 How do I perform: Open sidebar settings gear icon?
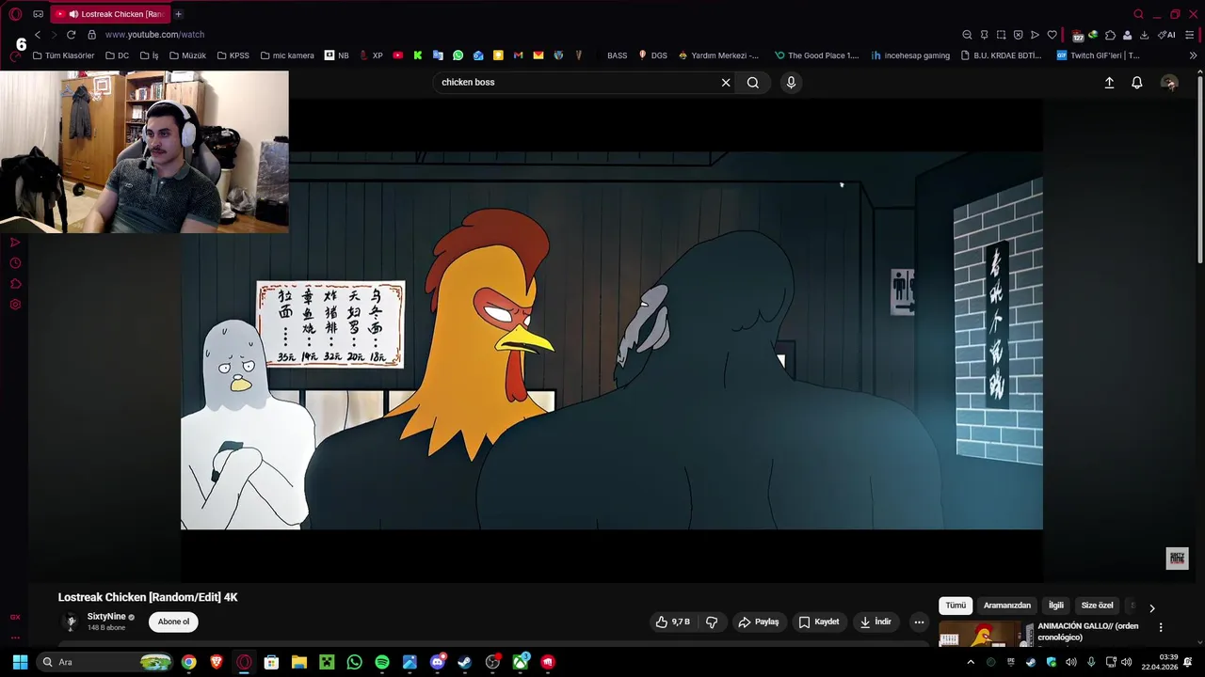pyautogui.click(x=15, y=305)
